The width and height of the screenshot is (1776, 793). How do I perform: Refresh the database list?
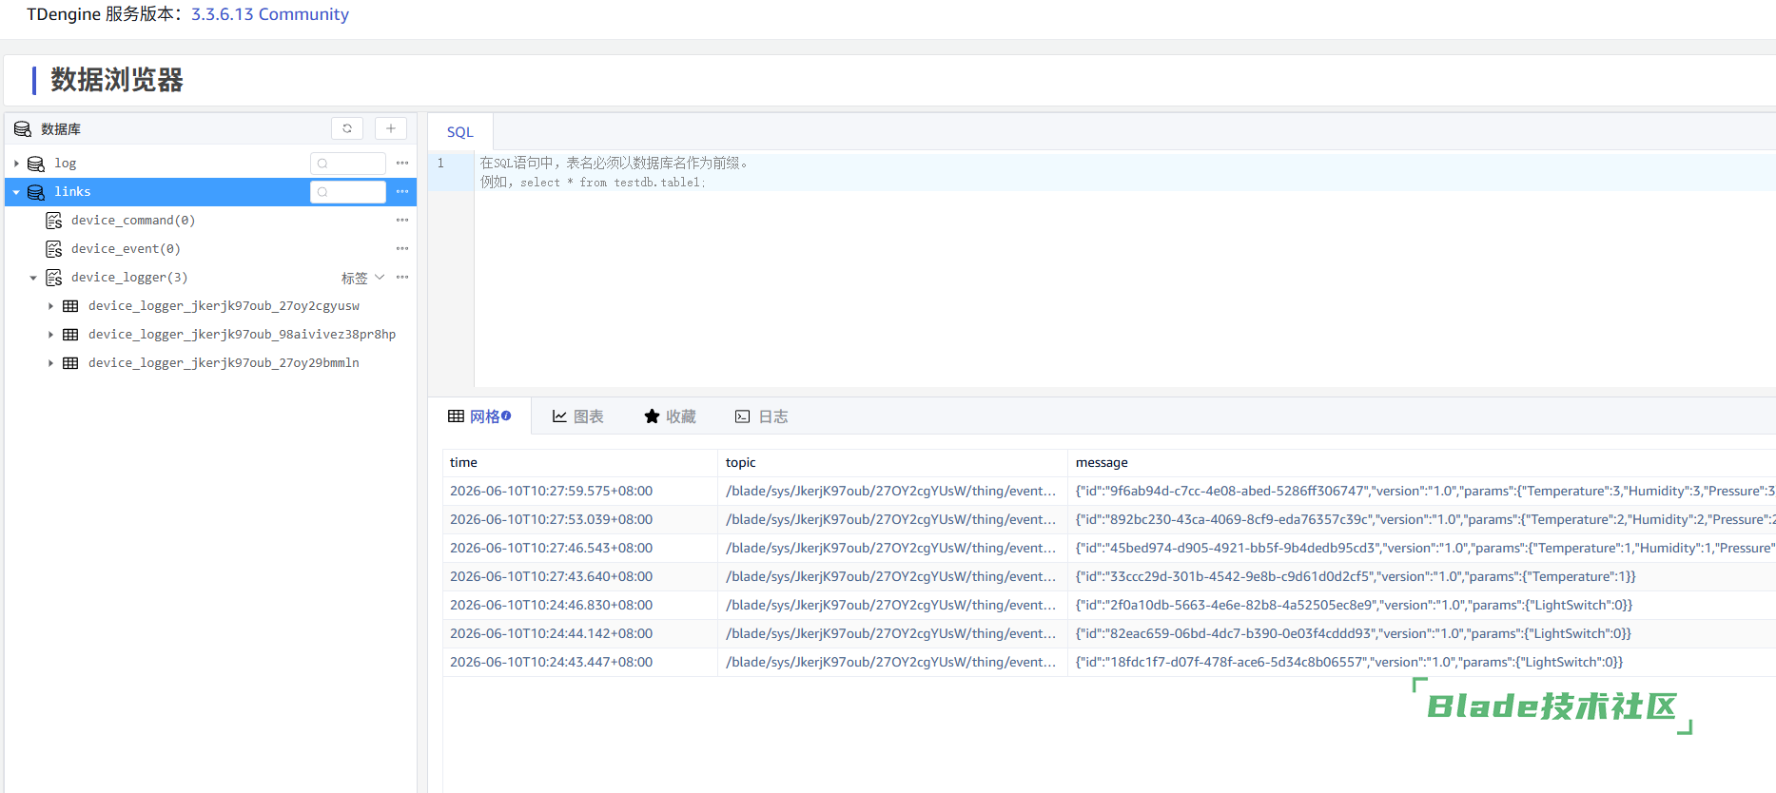point(347,128)
